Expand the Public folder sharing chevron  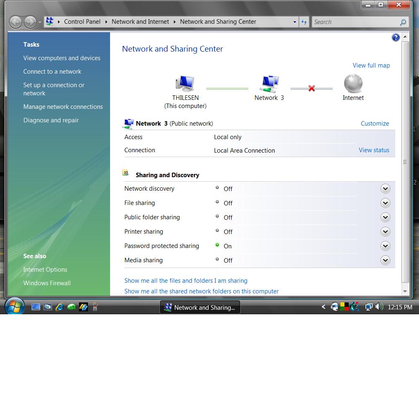[x=385, y=217]
